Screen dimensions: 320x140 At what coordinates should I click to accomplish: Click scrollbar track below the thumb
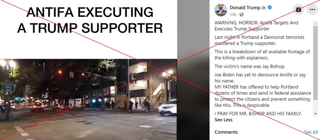(x=316, y=106)
